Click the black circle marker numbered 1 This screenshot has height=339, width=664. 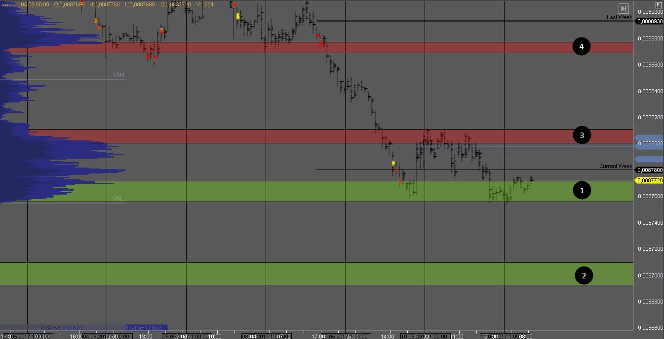(582, 190)
